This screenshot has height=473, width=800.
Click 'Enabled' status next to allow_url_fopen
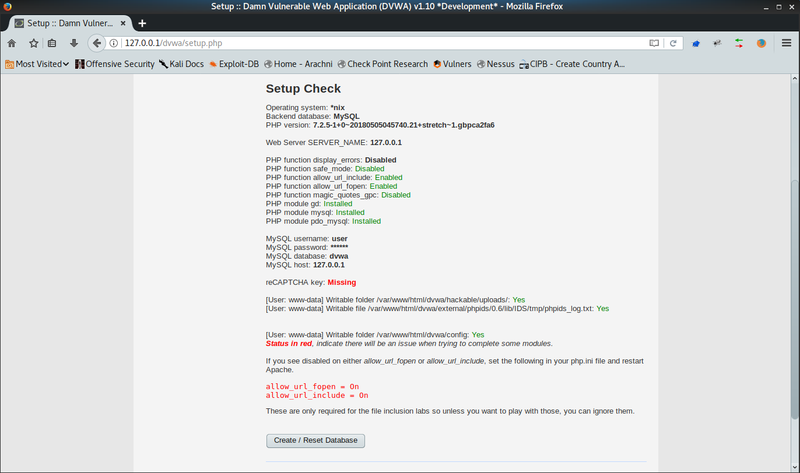click(x=383, y=186)
